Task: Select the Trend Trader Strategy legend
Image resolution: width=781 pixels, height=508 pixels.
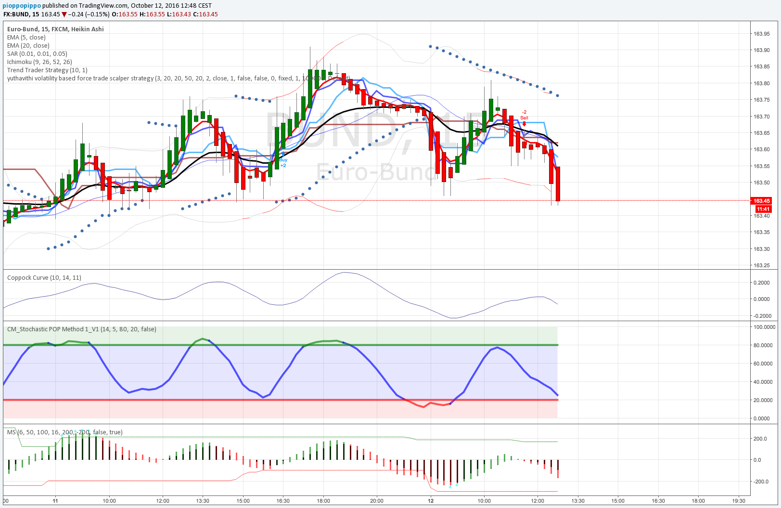Action: (47, 70)
